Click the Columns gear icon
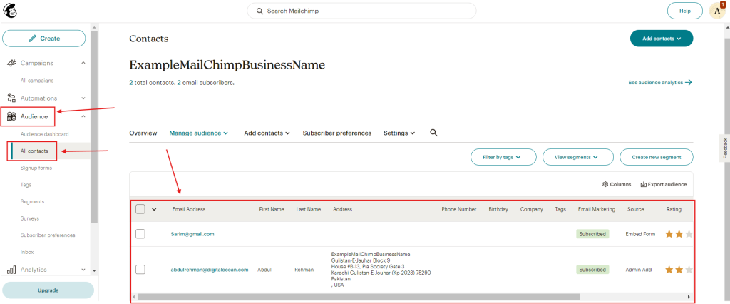Screen dimensions: 730x304 605,184
